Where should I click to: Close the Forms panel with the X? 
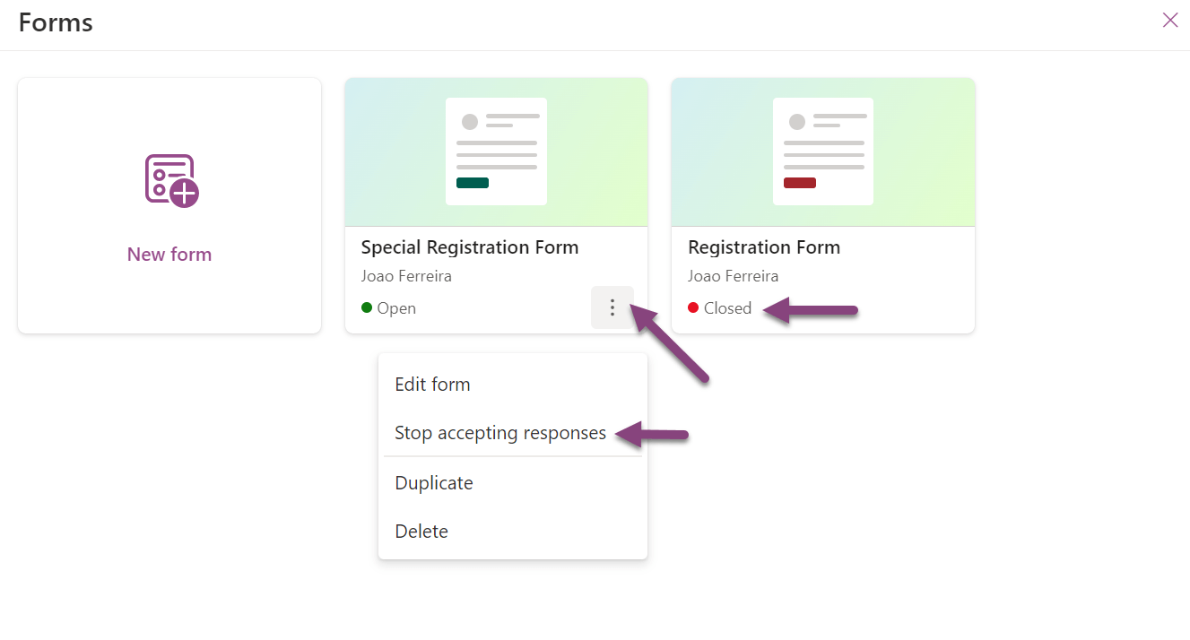tap(1170, 21)
